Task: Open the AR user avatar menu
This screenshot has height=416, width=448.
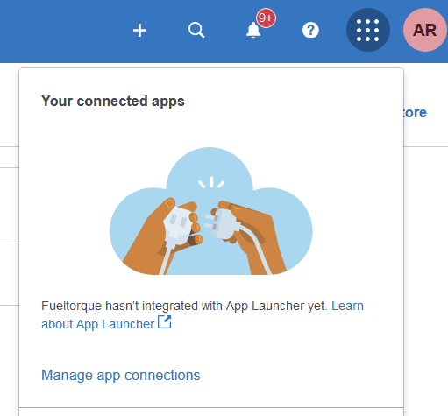Action: point(425,30)
